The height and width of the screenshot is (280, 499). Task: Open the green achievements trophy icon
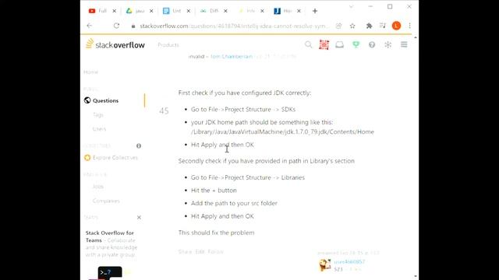click(356, 45)
